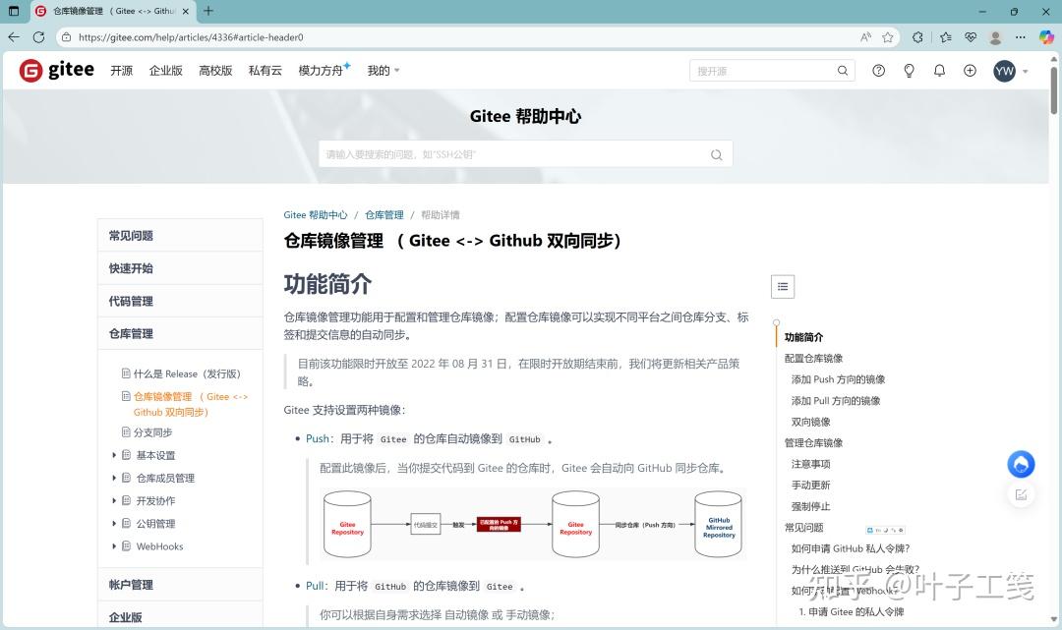
Task: Open the 私有云 navigation item
Action: point(265,71)
